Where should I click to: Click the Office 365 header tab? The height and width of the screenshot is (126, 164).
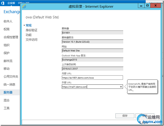coord(24,3)
